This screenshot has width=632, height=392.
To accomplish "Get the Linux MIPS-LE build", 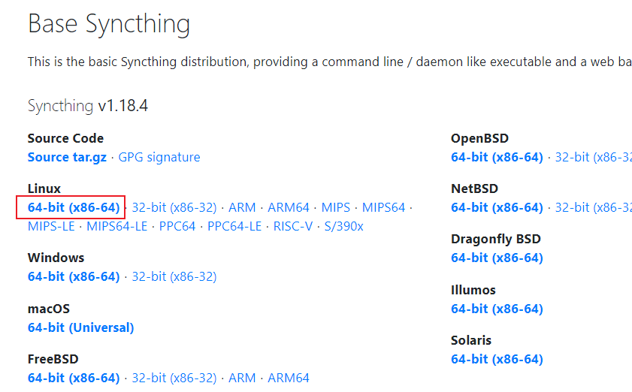I will pos(51,226).
